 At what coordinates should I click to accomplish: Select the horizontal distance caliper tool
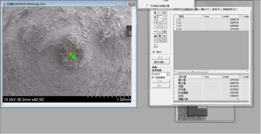[155, 31]
